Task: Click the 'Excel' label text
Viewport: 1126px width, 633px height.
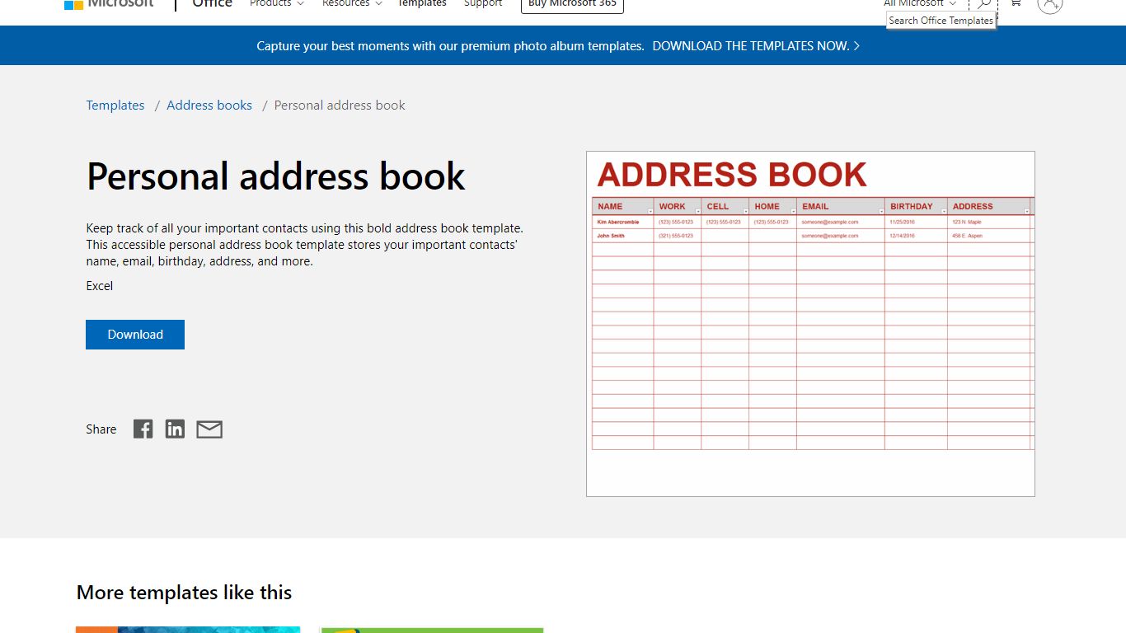Action: [x=100, y=286]
